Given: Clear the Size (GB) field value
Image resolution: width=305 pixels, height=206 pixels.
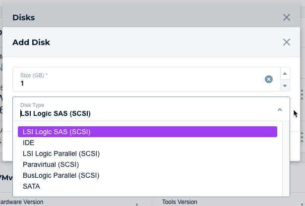Looking at the screenshot, I should [x=268, y=79].
